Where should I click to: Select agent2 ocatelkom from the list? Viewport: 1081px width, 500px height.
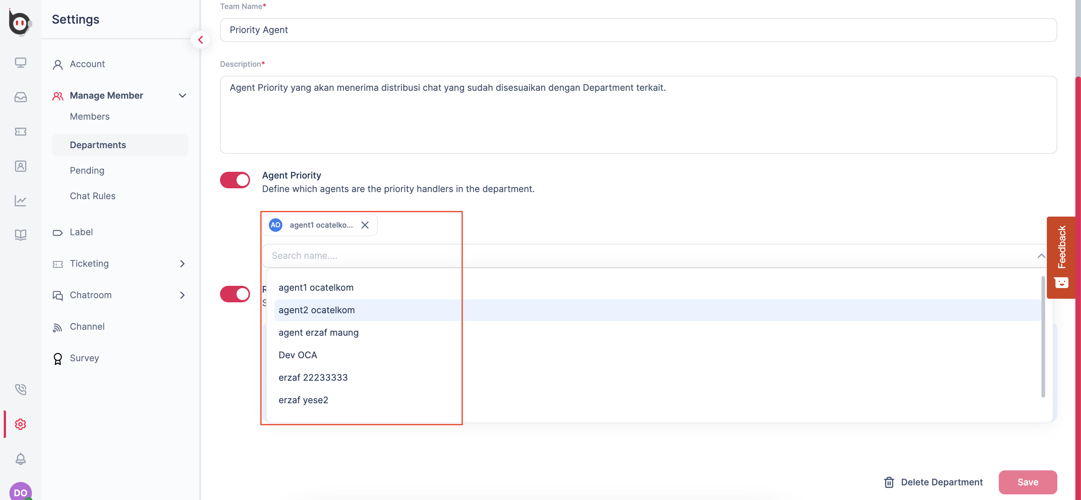[x=317, y=310]
